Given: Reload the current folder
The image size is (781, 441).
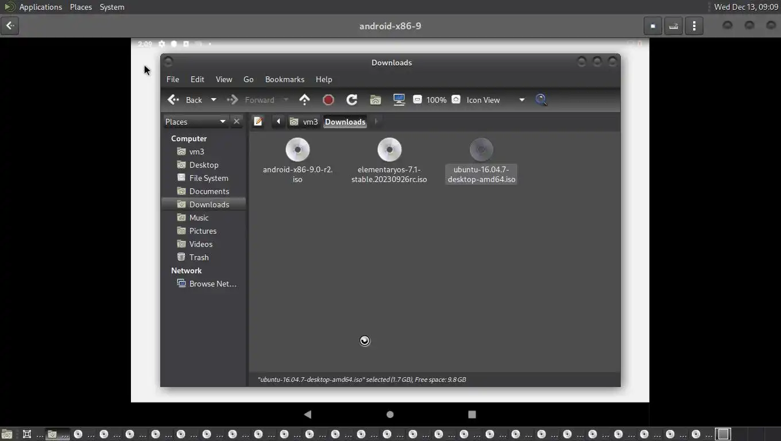Looking at the screenshot, I should (x=352, y=100).
